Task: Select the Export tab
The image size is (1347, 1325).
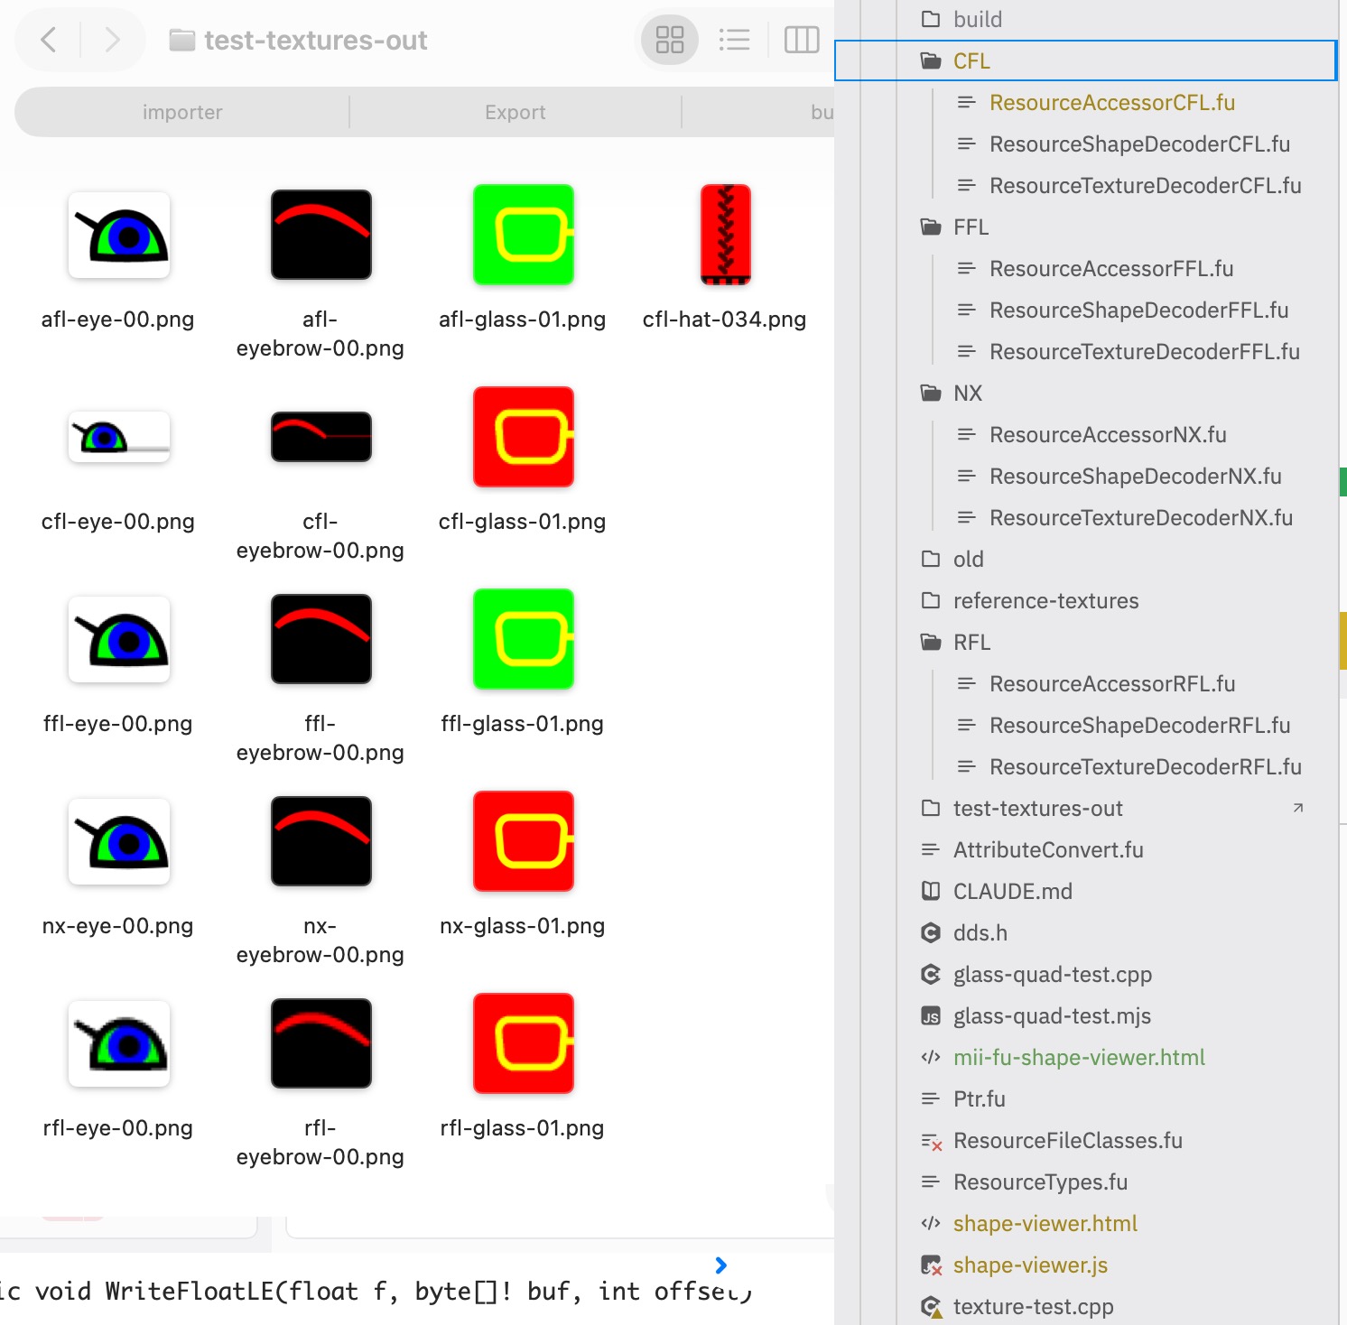Action: point(515,112)
